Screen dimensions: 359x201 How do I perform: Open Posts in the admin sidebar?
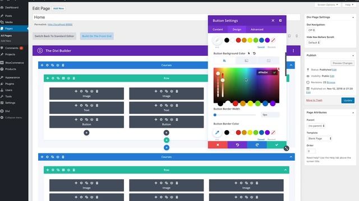[8, 16]
